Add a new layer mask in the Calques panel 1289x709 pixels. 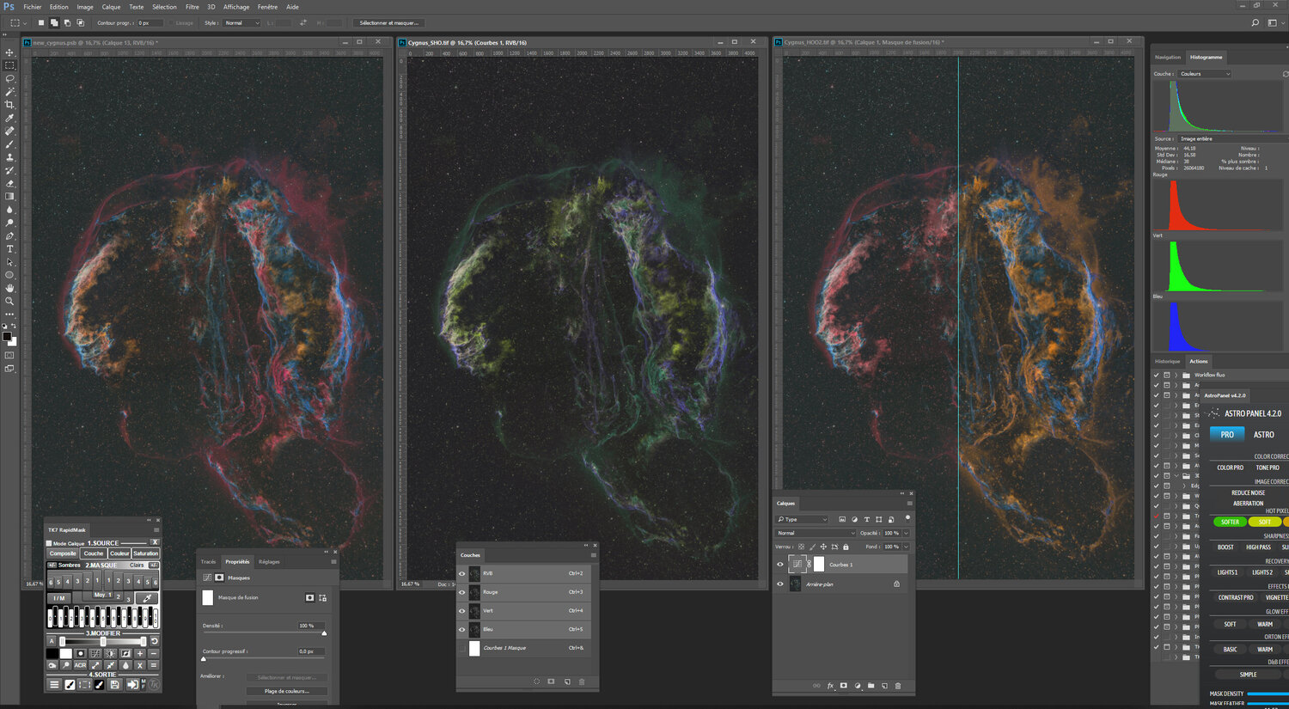tap(843, 685)
